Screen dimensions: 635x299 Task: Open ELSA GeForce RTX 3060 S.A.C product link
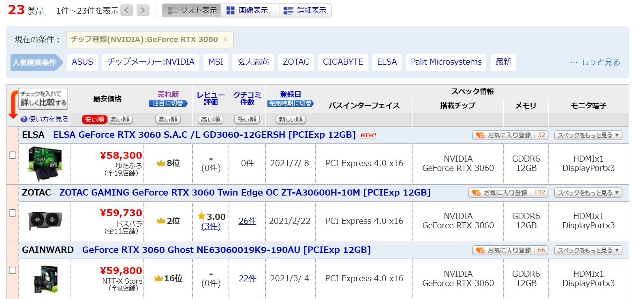(204, 135)
